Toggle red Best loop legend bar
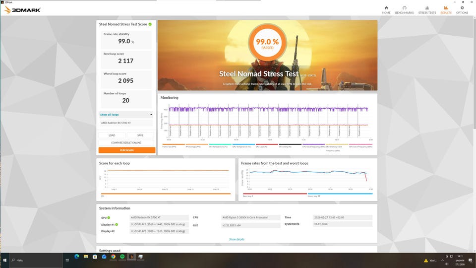This screenshot has width=476, height=268. point(275,194)
